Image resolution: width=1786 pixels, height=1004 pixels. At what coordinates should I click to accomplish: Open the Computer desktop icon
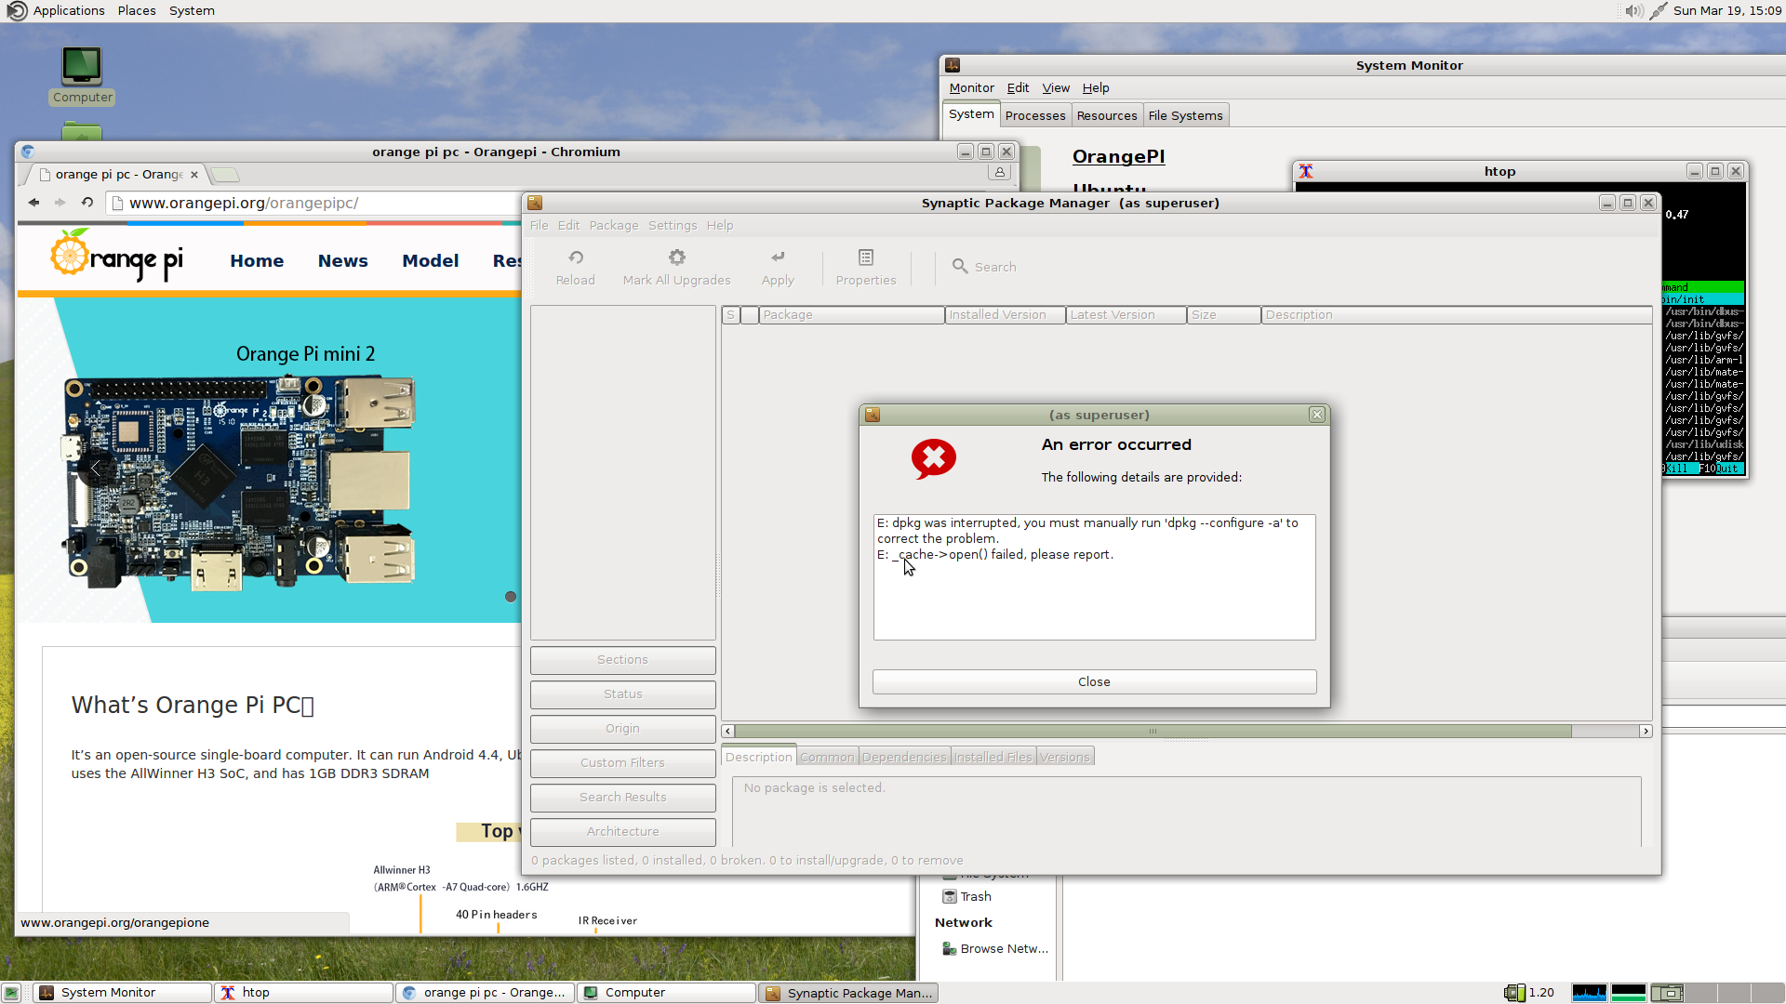[x=82, y=75]
